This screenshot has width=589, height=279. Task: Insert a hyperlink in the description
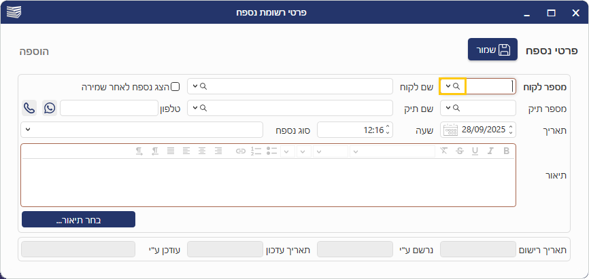coord(240,151)
